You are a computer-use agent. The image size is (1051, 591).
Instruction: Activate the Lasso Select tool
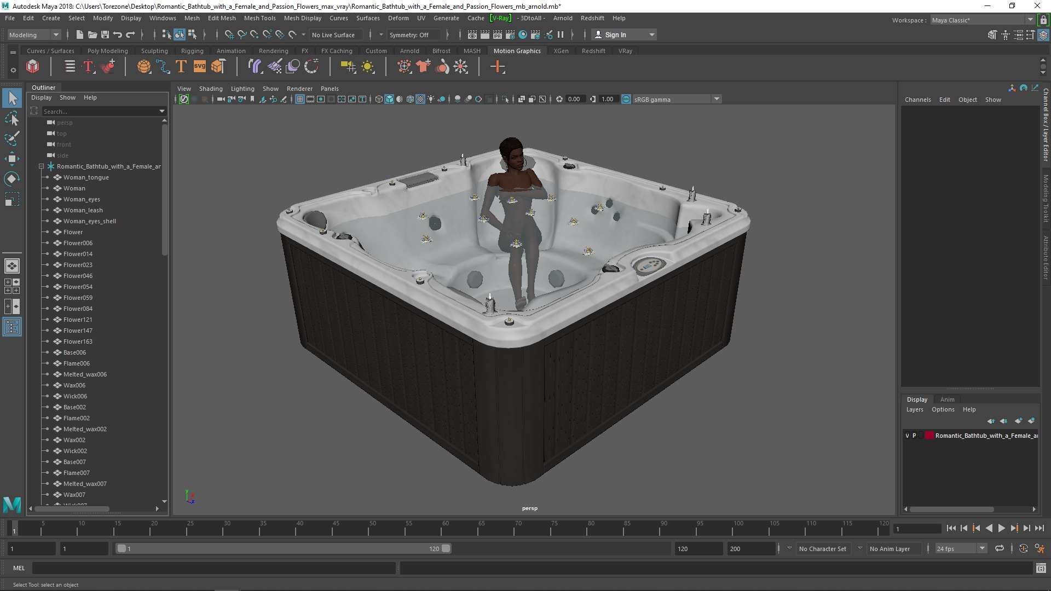point(12,118)
